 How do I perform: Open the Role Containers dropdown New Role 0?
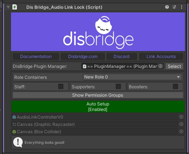[x=132, y=77]
